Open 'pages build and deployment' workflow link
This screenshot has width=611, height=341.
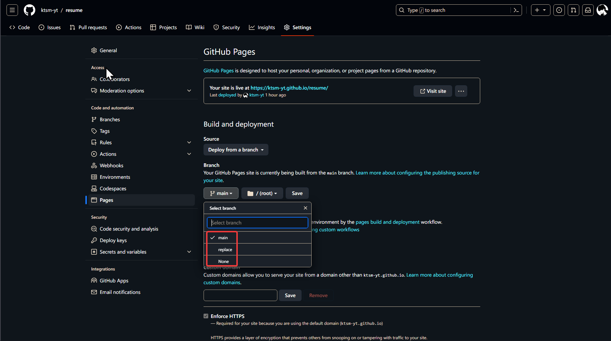[x=388, y=222]
